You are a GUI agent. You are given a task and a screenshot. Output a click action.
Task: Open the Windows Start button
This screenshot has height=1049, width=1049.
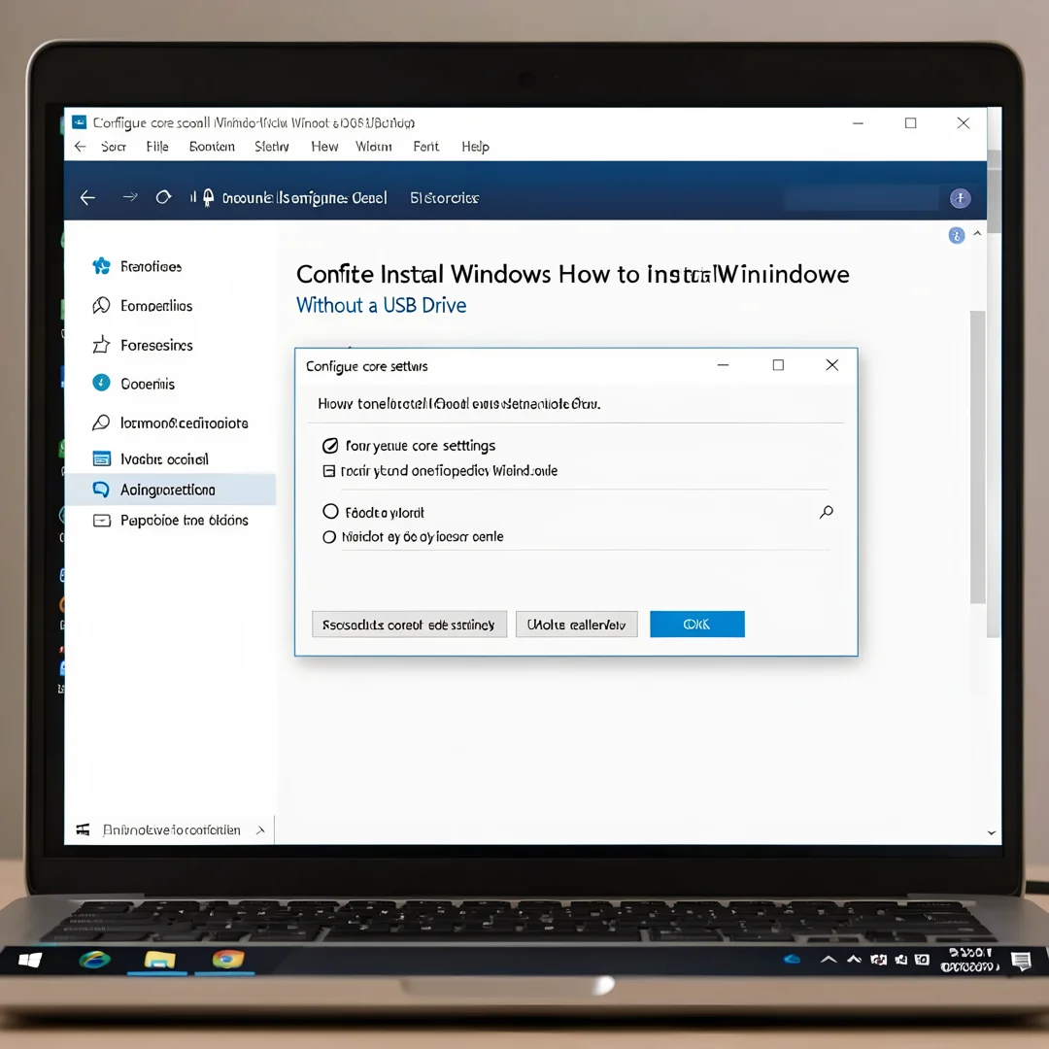30,961
